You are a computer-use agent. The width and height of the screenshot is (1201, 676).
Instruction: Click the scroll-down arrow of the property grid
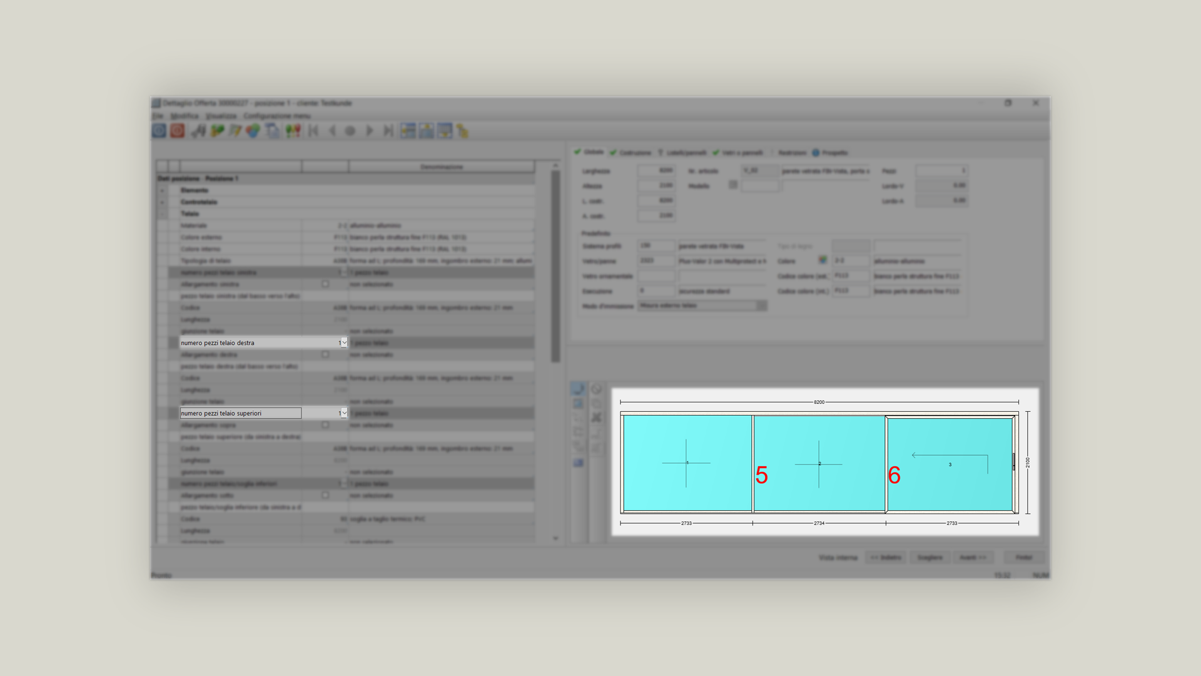pos(555,538)
